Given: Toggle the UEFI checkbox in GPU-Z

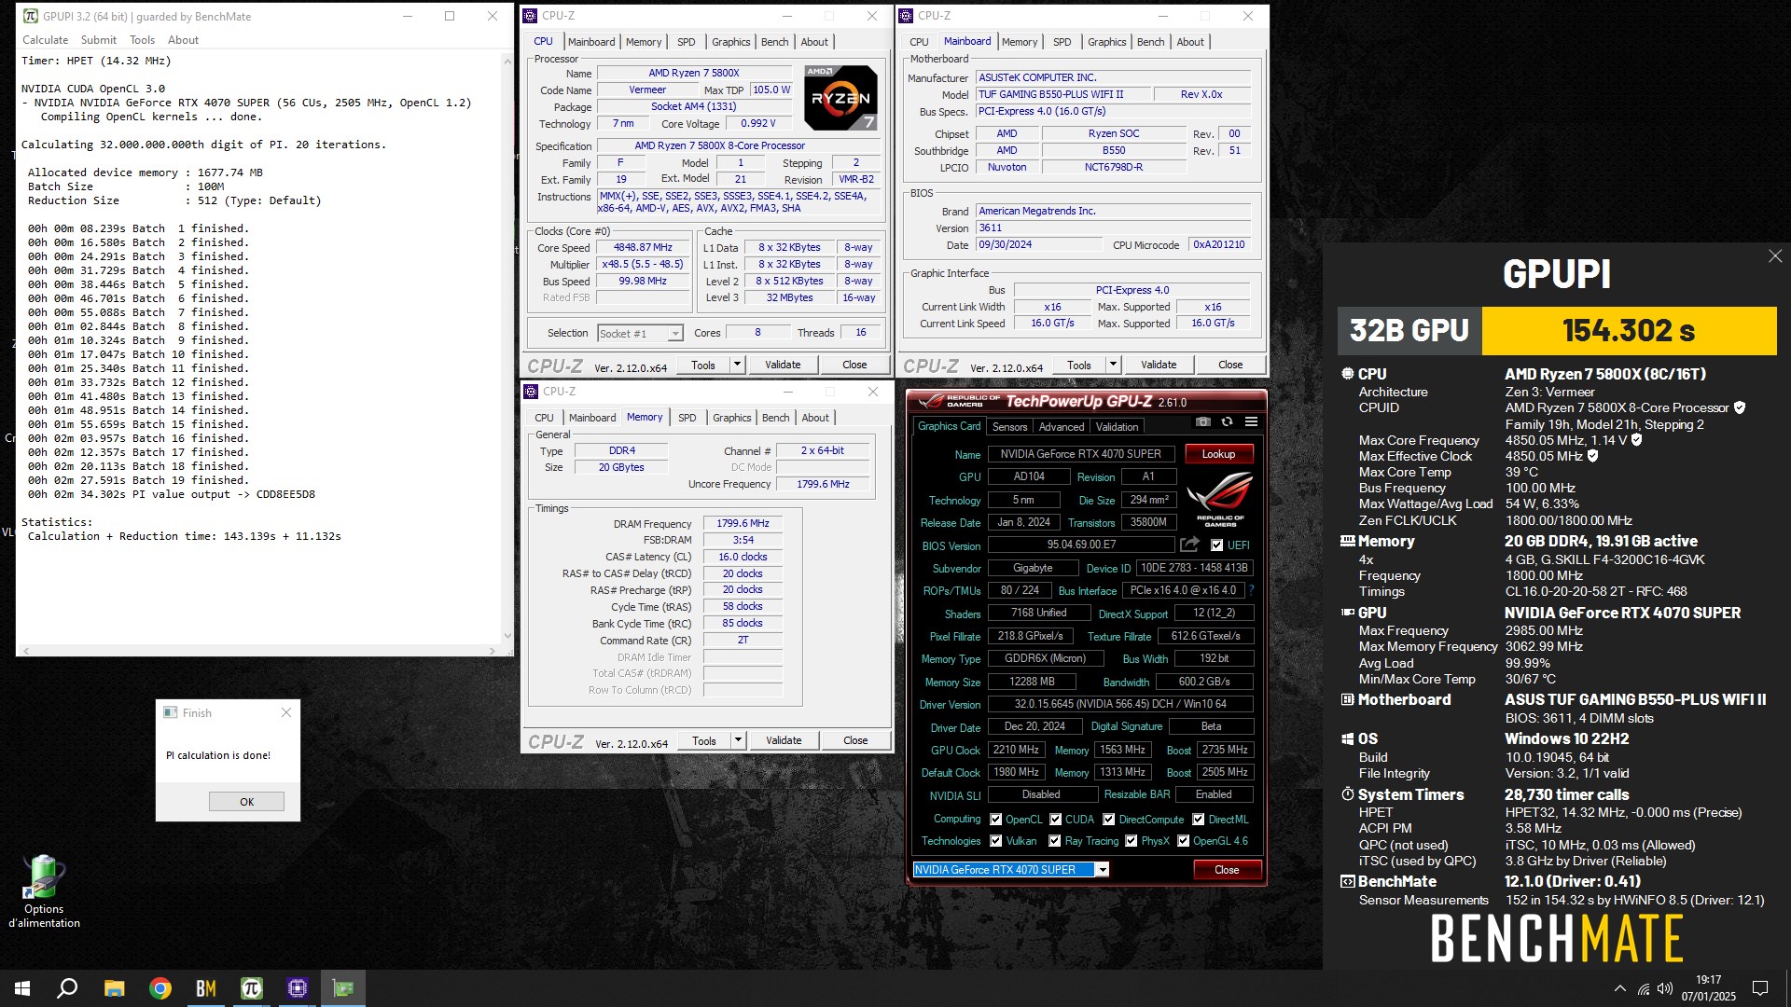Looking at the screenshot, I should (1216, 545).
